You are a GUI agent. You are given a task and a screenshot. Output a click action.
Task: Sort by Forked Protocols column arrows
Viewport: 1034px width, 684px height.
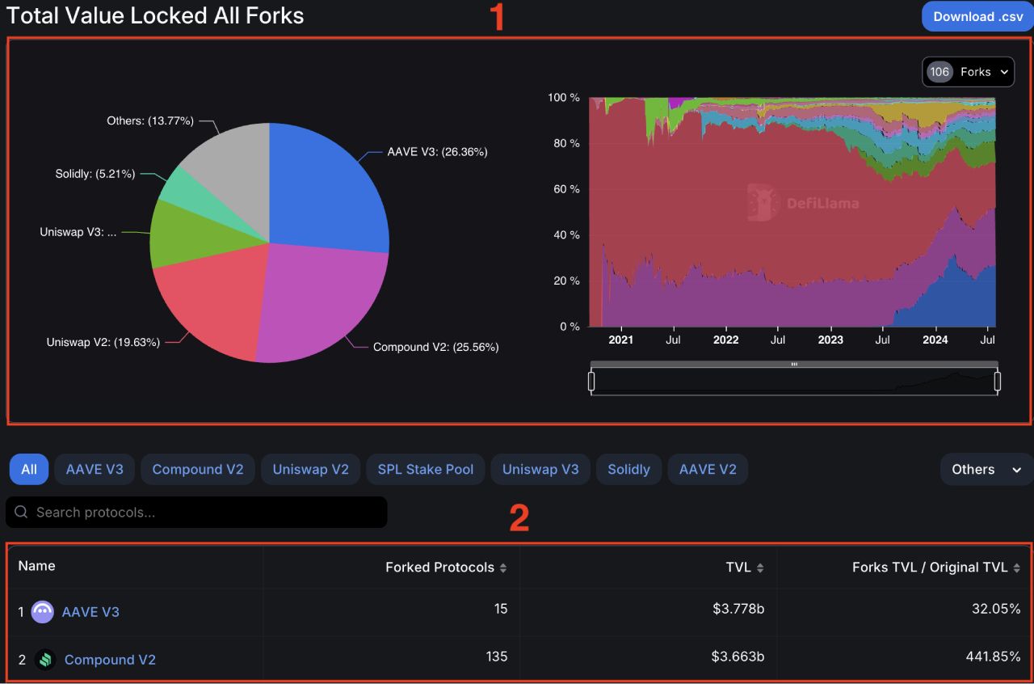click(x=503, y=568)
